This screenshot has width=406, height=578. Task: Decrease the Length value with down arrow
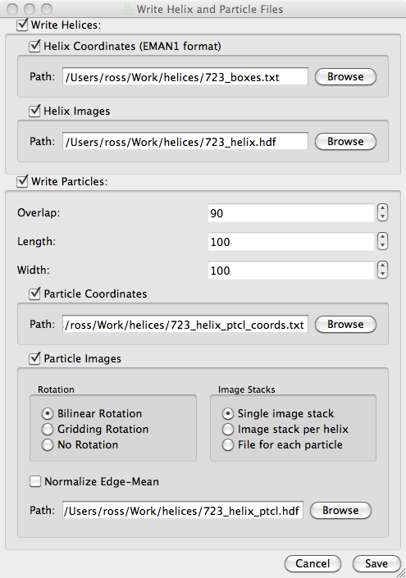tap(382, 245)
